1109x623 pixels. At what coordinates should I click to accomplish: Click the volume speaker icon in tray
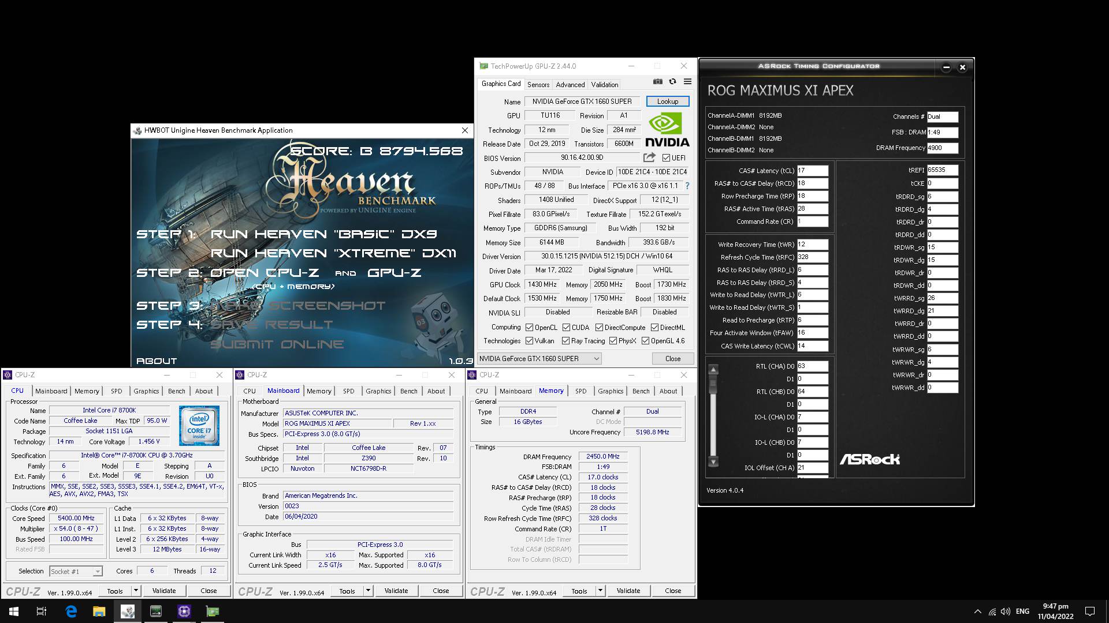1006,611
